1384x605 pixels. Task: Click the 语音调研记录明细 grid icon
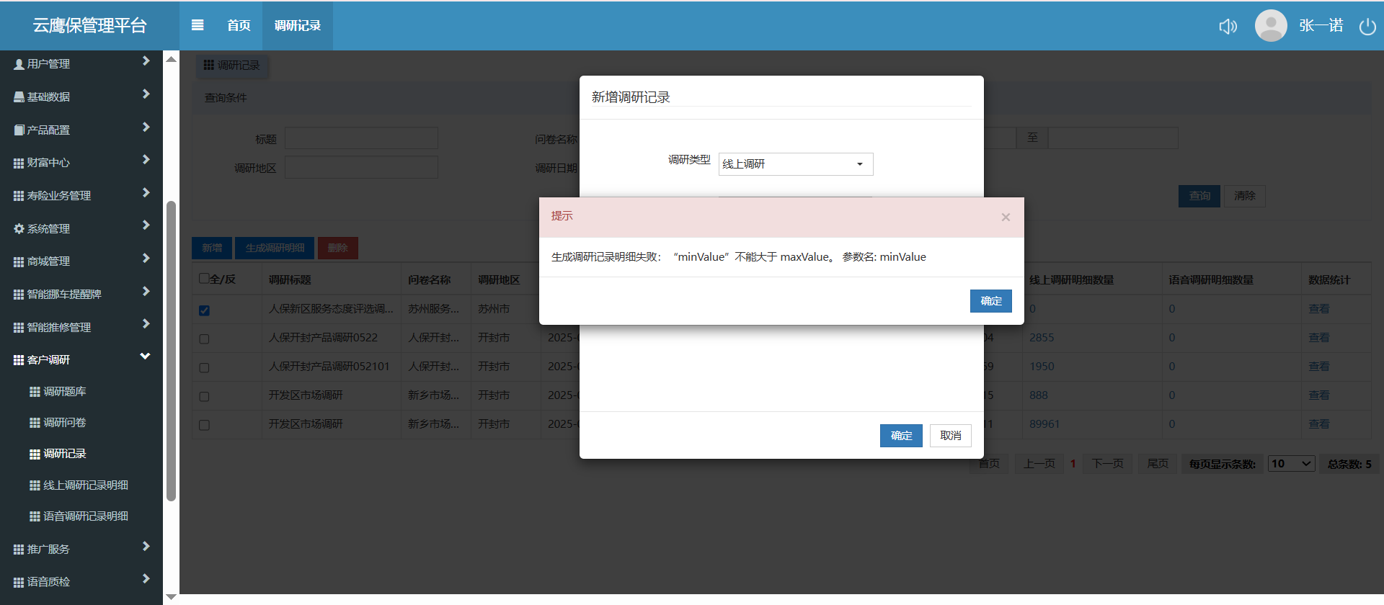coord(35,516)
